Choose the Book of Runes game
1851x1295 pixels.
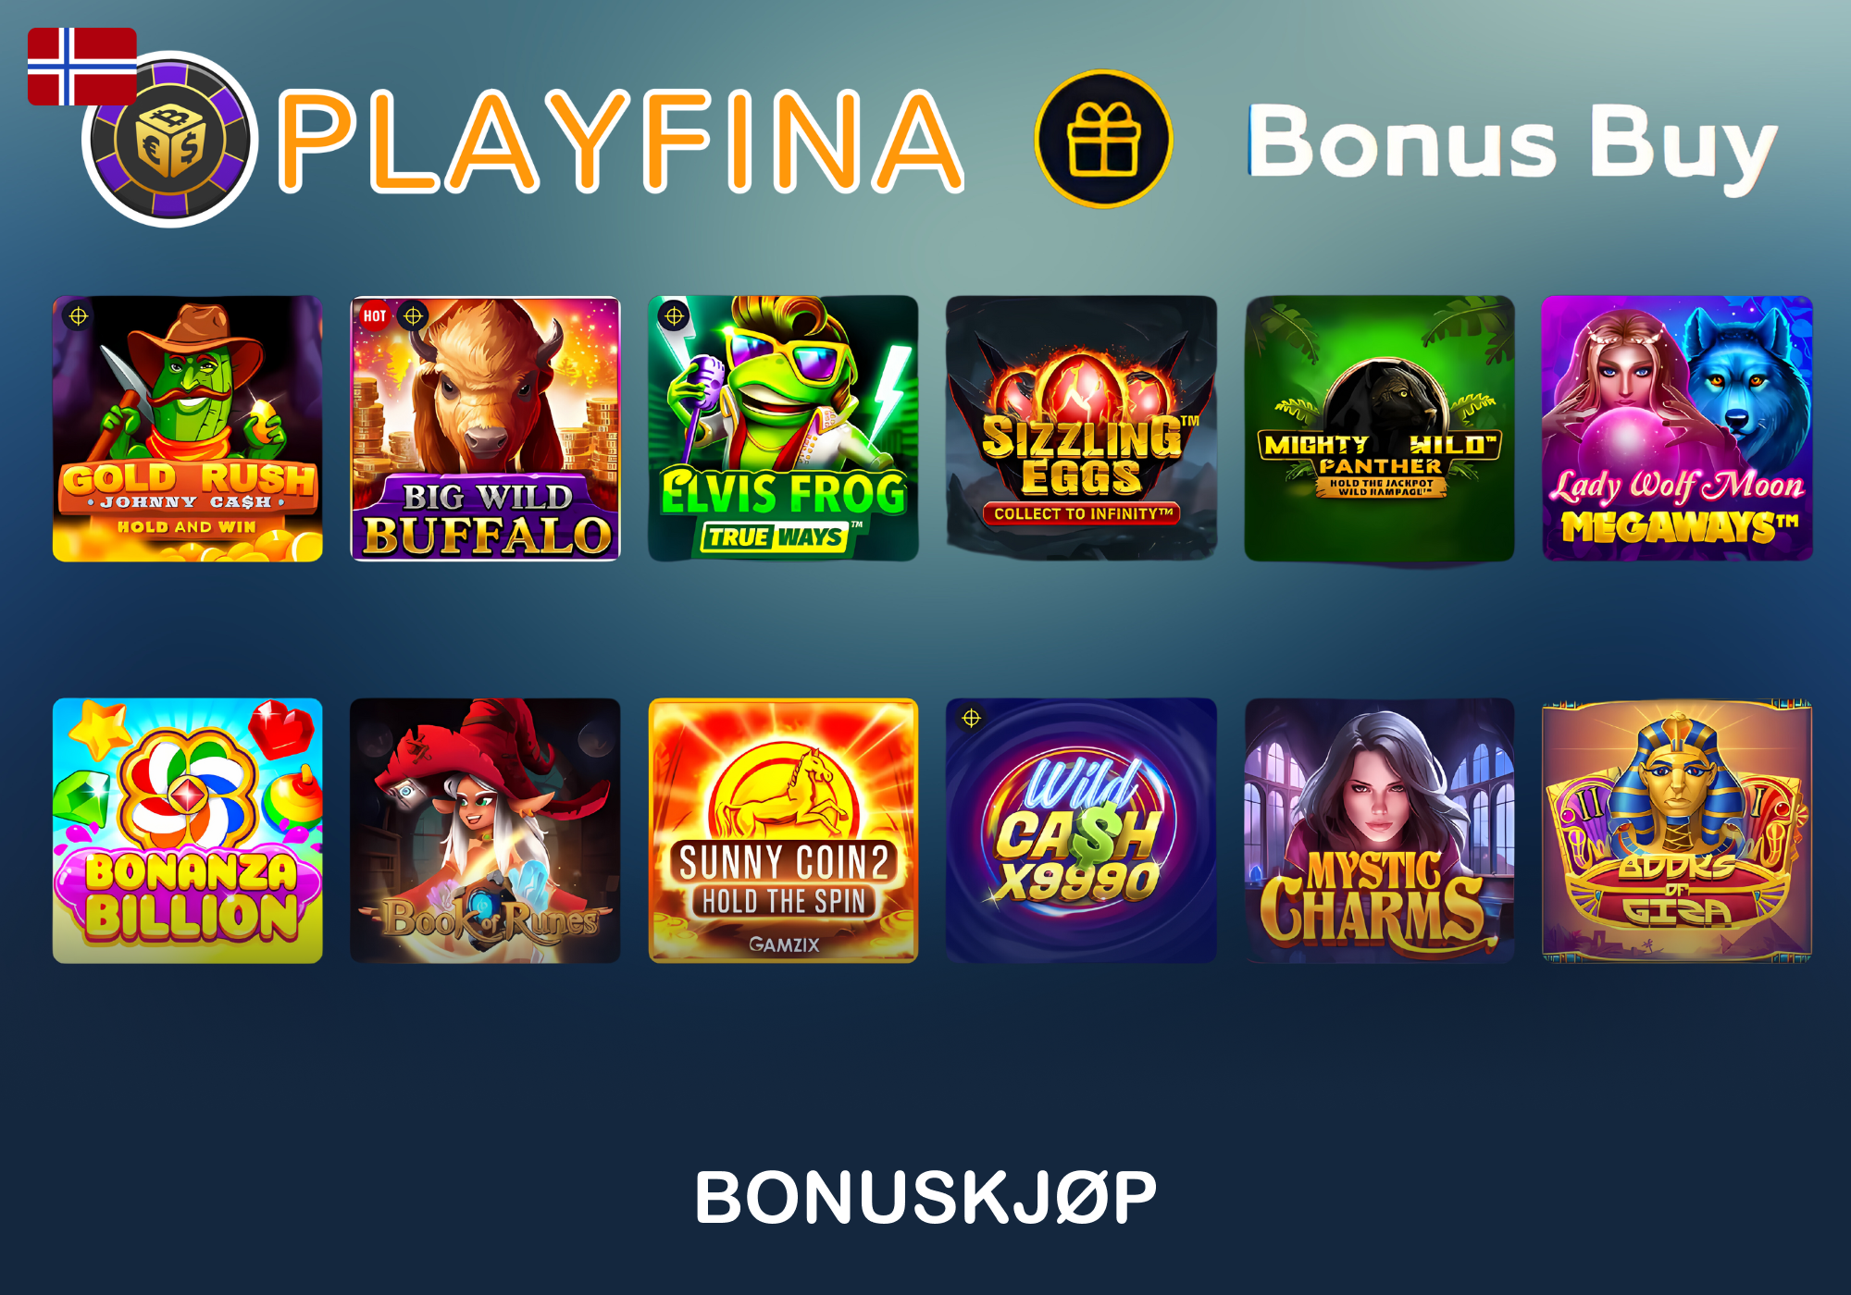[485, 831]
